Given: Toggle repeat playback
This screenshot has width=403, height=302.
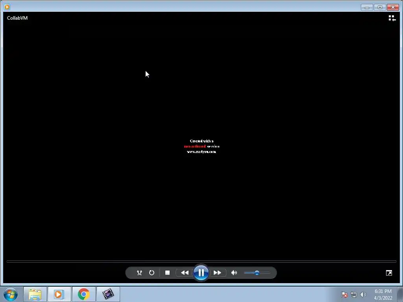Looking at the screenshot, I should tap(152, 273).
